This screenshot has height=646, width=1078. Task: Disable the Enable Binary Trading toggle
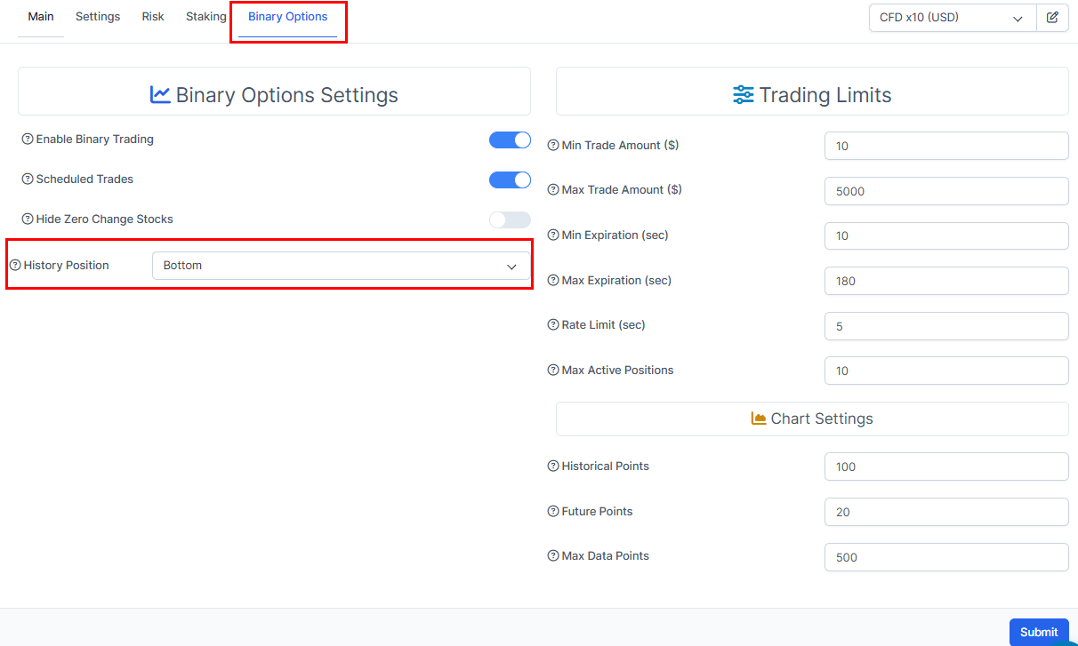510,140
